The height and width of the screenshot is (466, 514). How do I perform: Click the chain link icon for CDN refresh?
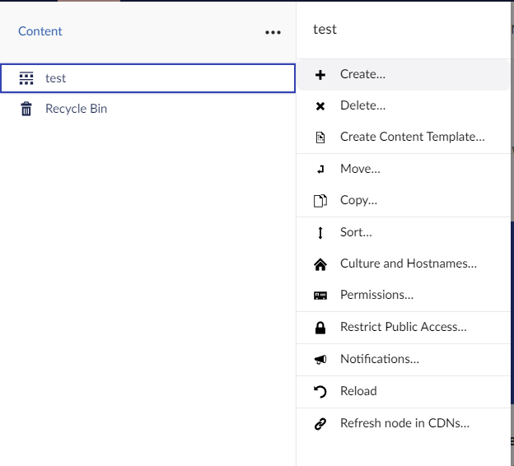(320, 424)
